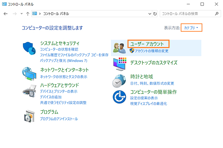Click the title bar Control Panel icon
This screenshot has height=148, width=223.
click(x=4, y=4)
